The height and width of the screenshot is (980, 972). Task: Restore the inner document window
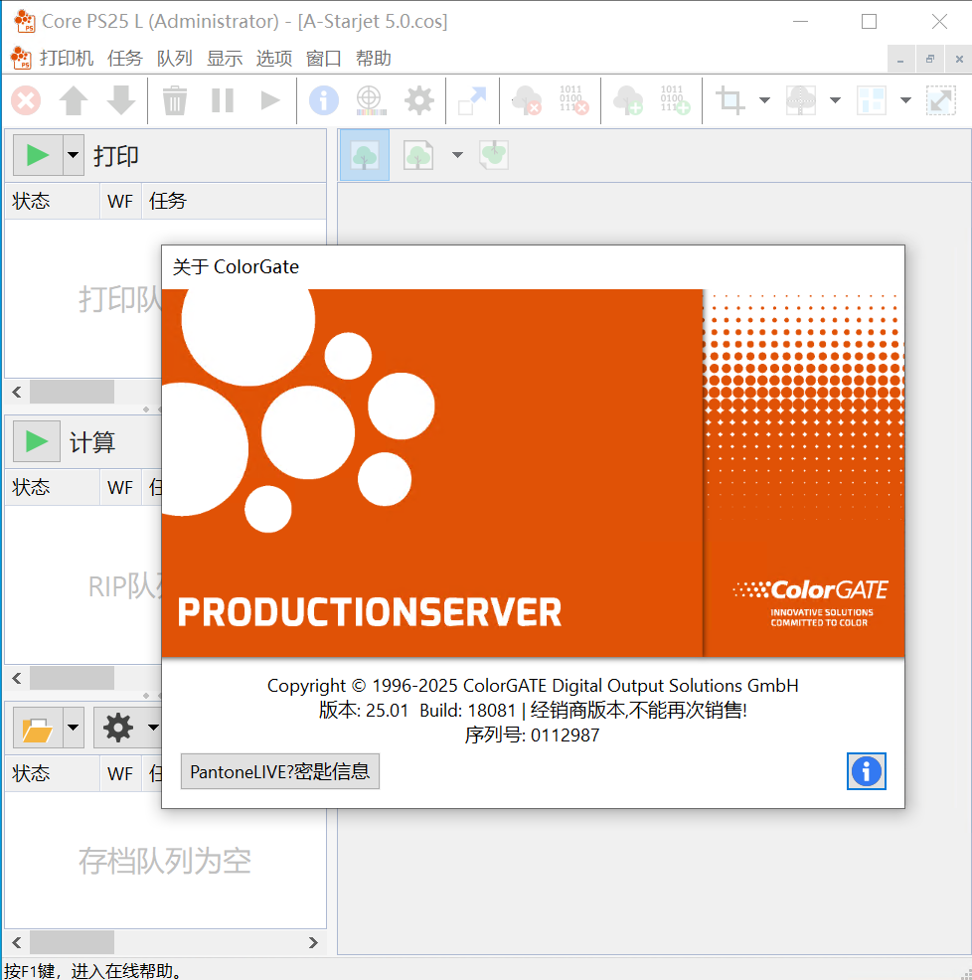[x=930, y=60]
